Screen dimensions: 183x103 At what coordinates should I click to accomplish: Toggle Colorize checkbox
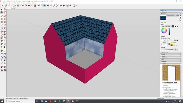click(172, 43)
